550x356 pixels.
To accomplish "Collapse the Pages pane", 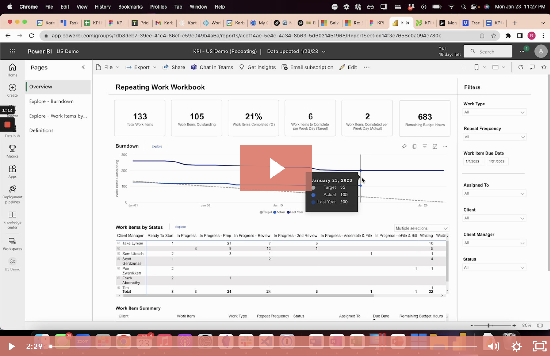I will pos(83,67).
